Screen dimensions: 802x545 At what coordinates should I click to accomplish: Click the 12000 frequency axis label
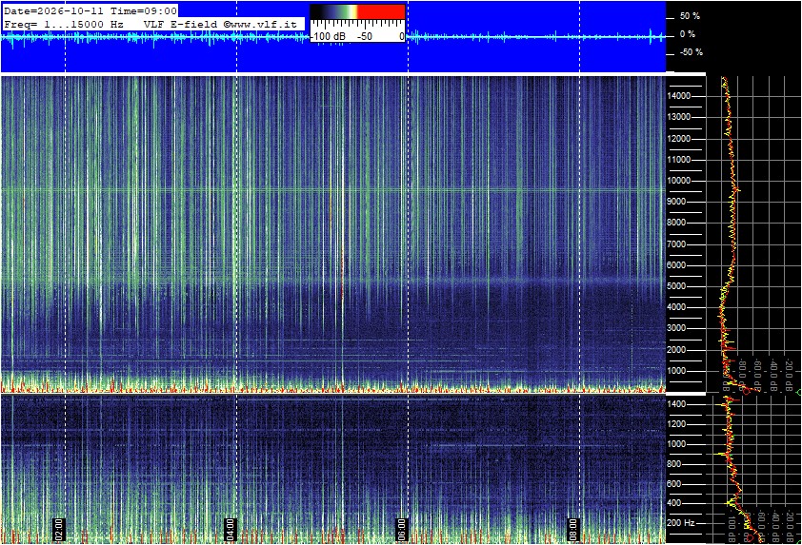[679, 139]
